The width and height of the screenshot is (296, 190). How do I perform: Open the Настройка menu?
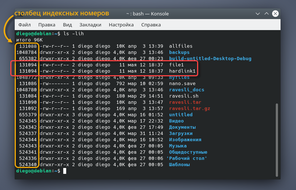[x=121, y=25]
